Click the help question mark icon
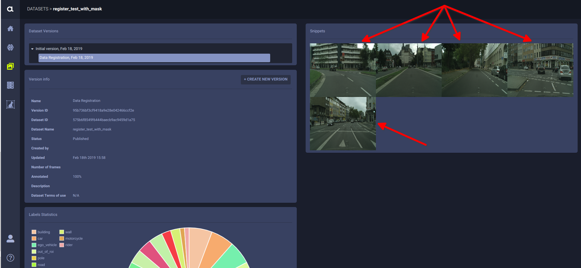 click(10, 258)
